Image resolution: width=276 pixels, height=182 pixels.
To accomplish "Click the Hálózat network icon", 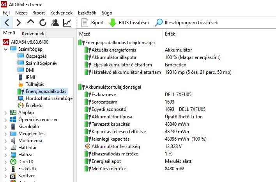I will point(13,155).
